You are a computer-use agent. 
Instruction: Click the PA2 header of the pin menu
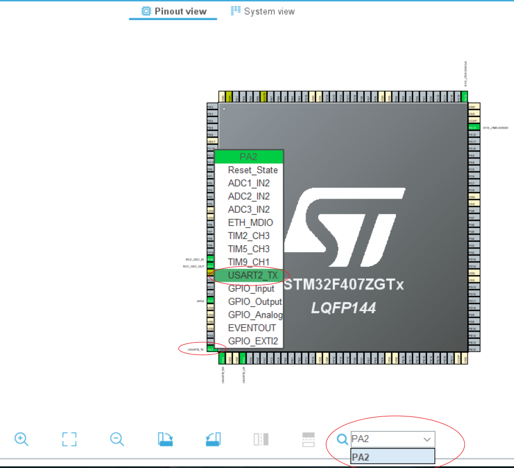click(x=249, y=157)
